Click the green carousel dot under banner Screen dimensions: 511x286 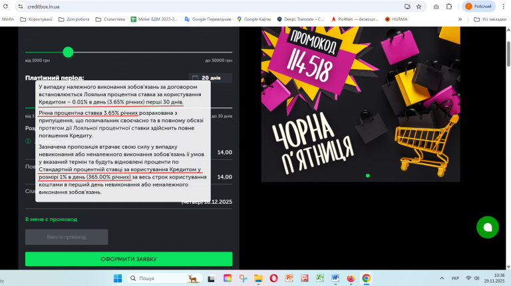367,175
